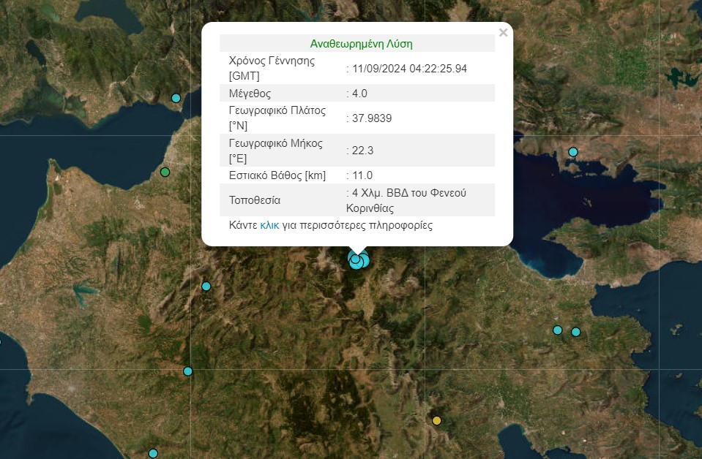The width and height of the screenshot is (702, 459).
Task: Click the cyan marker near the eastern gulf coast
Action: pos(572,151)
